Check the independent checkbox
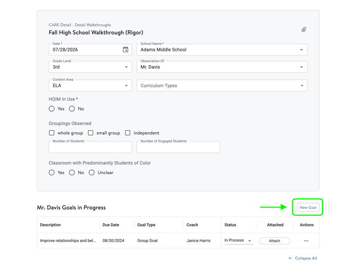This screenshot has height=271, width=355. (128, 133)
